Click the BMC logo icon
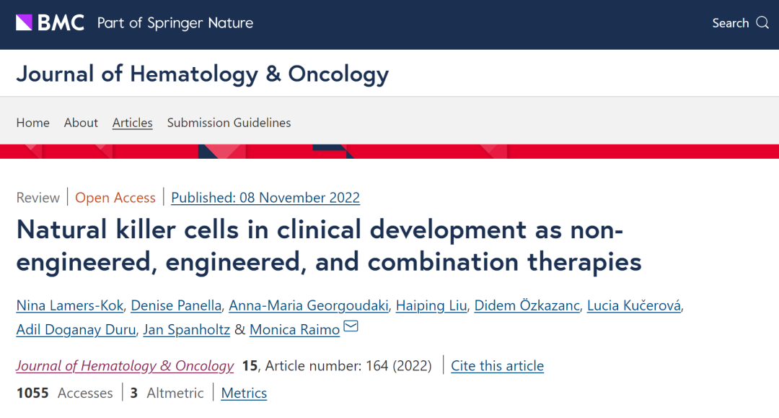This screenshot has height=418, width=779. point(50,23)
